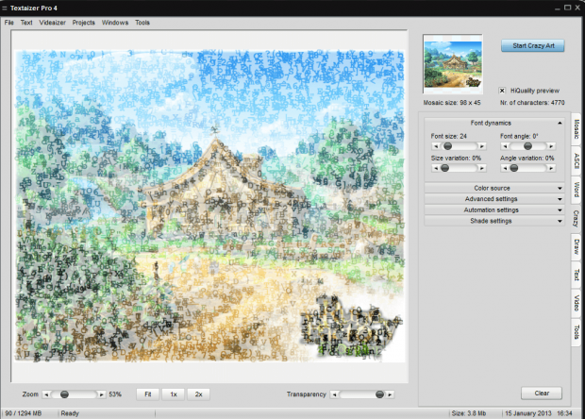Click the Font size slider handle
The image size is (585, 419).
pyautogui.click(x=447, y=146)
